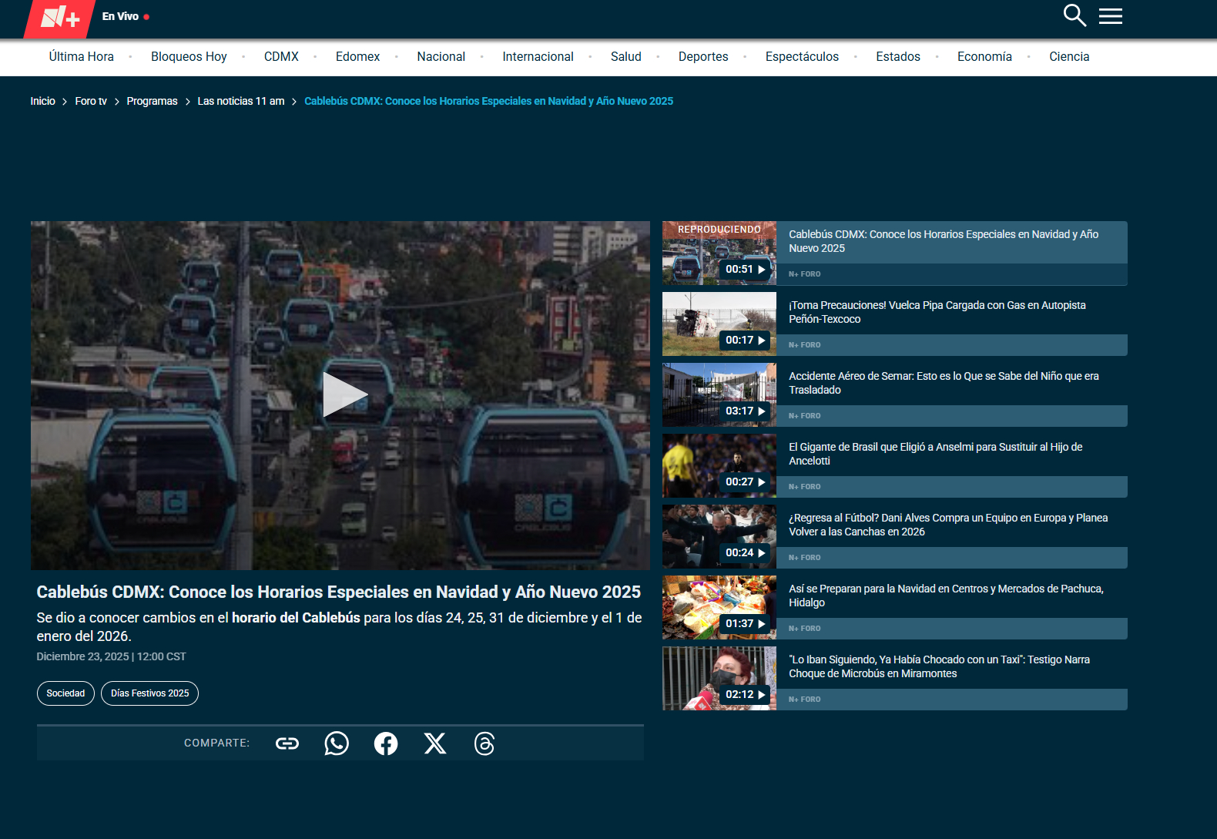Open playlist title about Navidad in Pachuca
1217x839 pixels.
946,596
